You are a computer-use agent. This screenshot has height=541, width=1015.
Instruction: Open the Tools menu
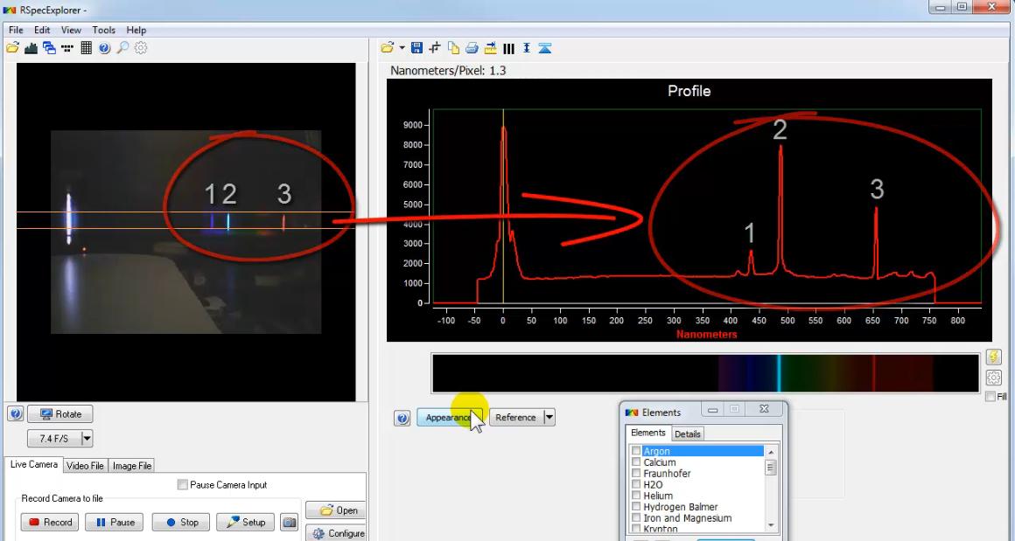coord(103,31)
